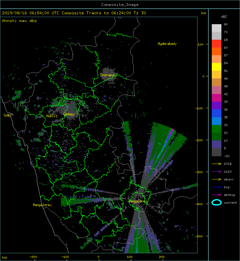Click the magenta echo core northeast of Bangalore

point(171,131)
